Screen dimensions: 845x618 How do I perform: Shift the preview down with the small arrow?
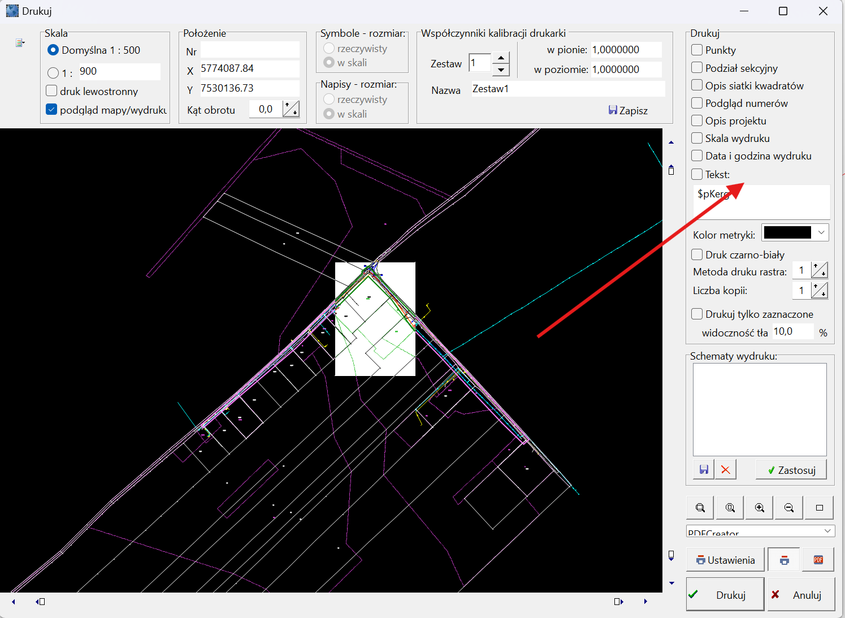[671, 583]
